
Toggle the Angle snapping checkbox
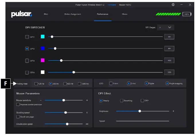[167, 83]
